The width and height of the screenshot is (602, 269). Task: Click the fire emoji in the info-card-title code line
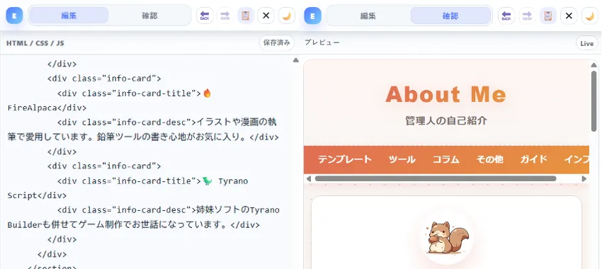pos(207,93)
